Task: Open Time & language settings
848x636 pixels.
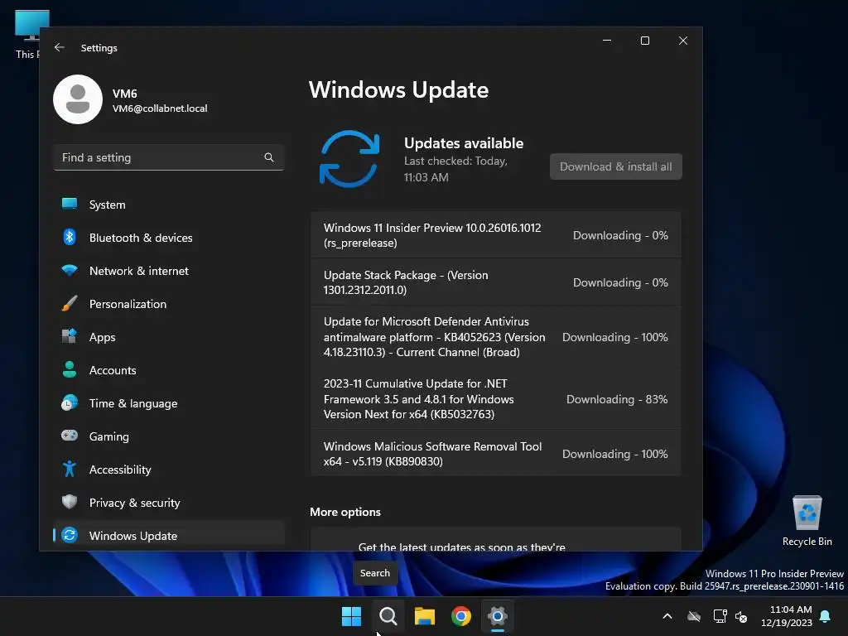Action: pos(169,403)
